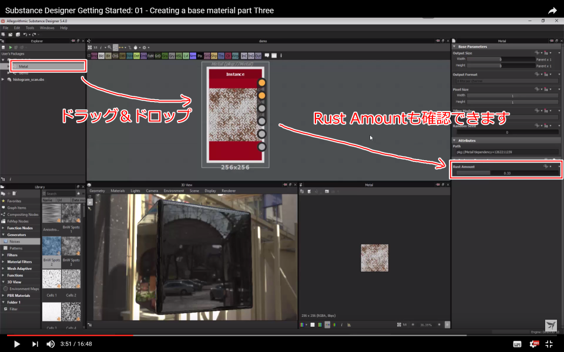Select Patterns in the library tree
Viewport: 564px width, 352px height.
pos(20,248)
